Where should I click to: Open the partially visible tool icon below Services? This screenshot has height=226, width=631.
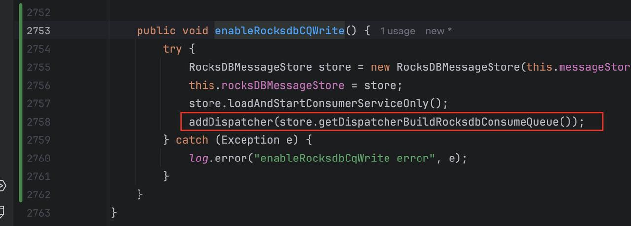[2, 213]
